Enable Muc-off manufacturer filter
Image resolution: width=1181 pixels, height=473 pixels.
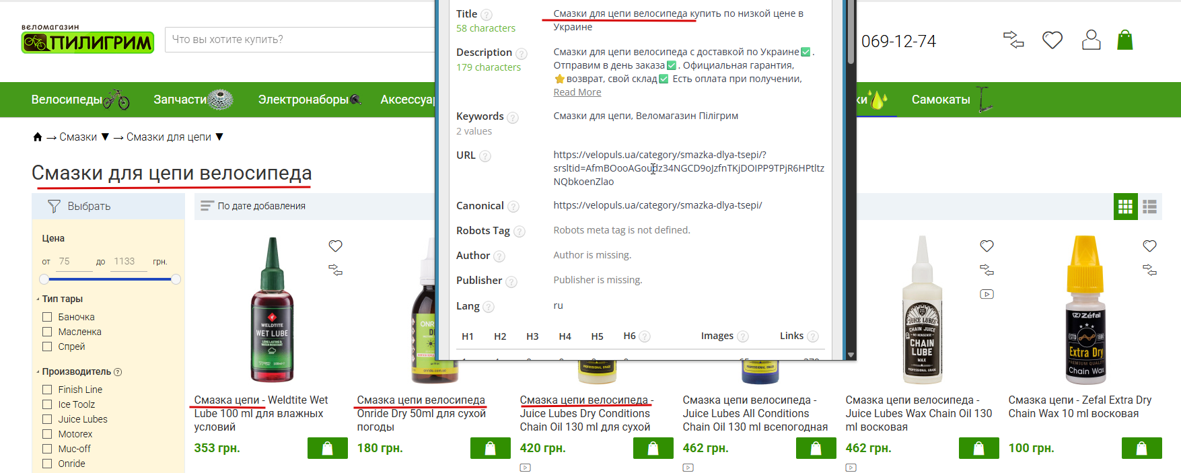47,449
